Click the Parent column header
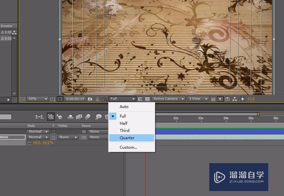This screenshot has width=284, height=196. (x=86, y=126)
